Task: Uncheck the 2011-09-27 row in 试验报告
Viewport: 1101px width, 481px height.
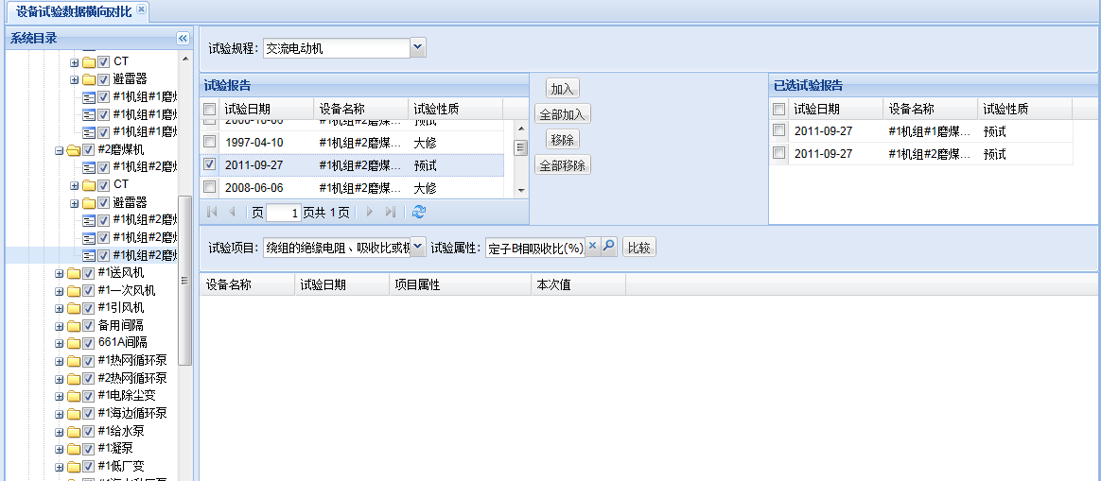Action: tap(210, 164)
